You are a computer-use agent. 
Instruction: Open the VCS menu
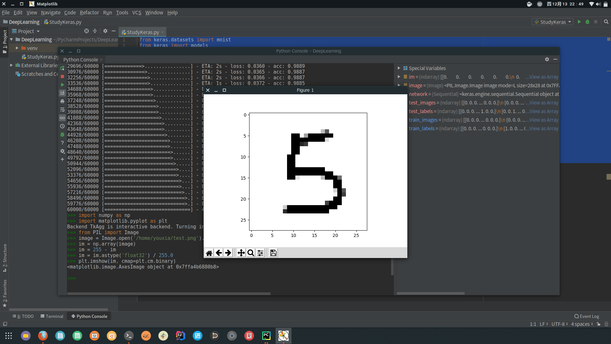[137, 12]
